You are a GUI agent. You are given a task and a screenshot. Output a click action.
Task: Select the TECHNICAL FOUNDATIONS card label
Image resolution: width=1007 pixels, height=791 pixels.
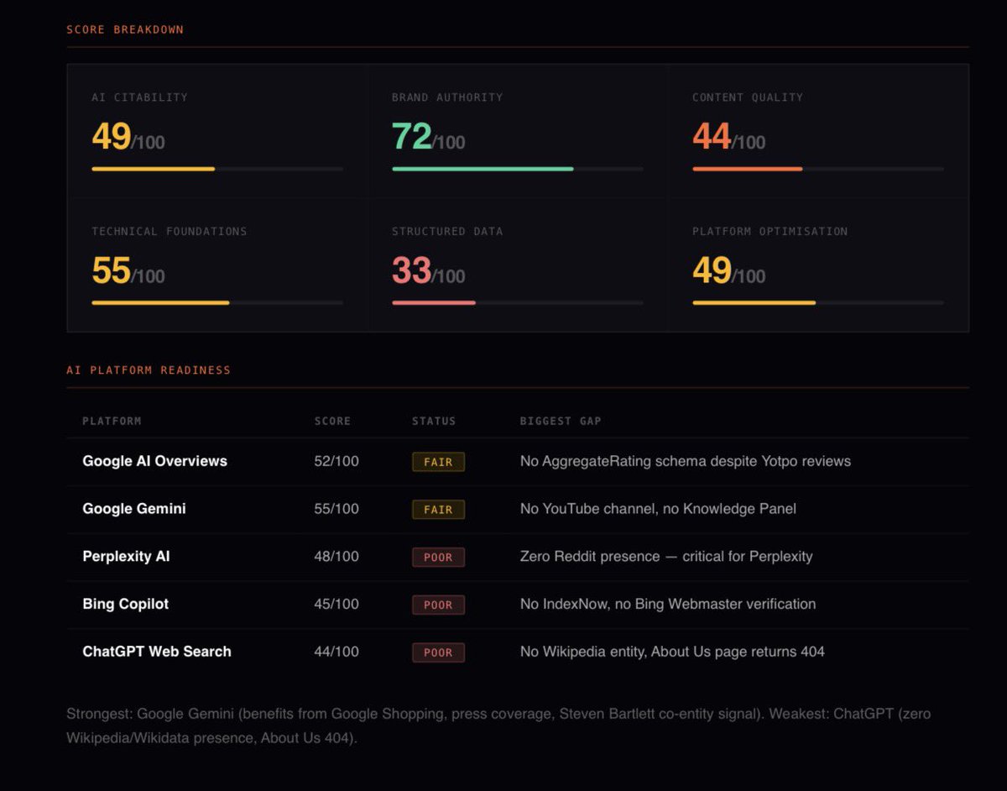pyautogui.click(x=170, y=231)
